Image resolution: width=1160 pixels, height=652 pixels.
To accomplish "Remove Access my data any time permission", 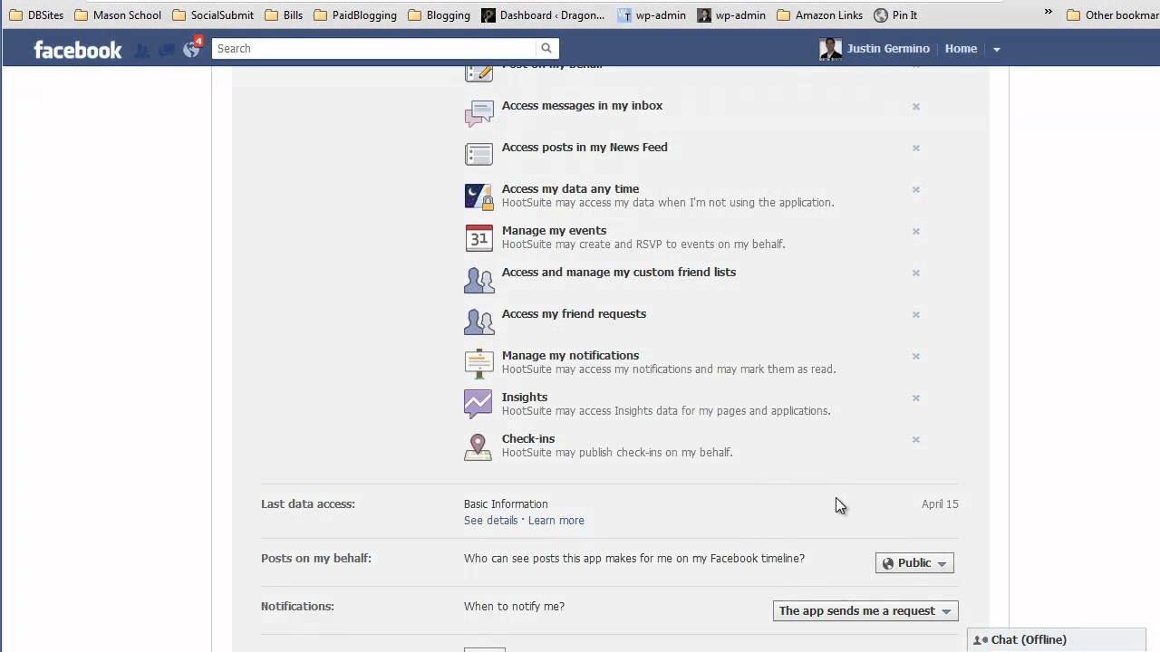I will pos(916,190).
